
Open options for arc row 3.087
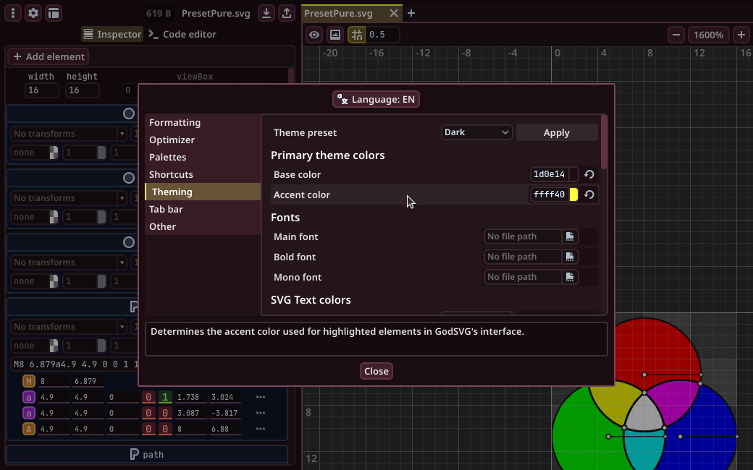tap(260, 412)
